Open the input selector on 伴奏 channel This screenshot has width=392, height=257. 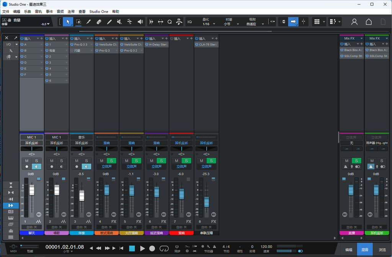tap(82, 137)
